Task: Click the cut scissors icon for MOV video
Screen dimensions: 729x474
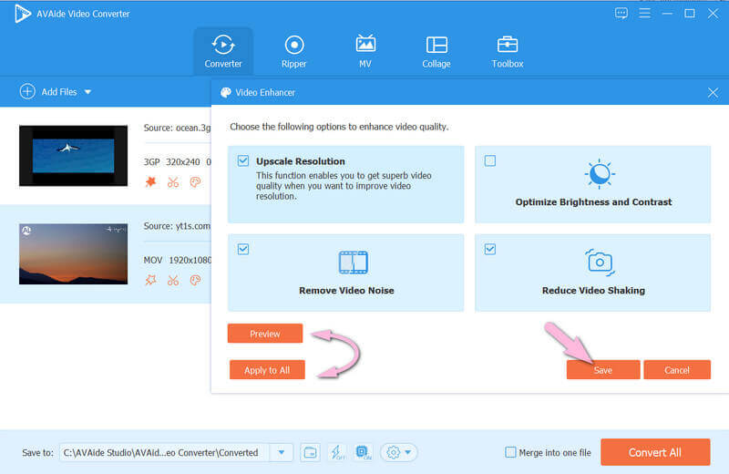Action: point(173,280)
